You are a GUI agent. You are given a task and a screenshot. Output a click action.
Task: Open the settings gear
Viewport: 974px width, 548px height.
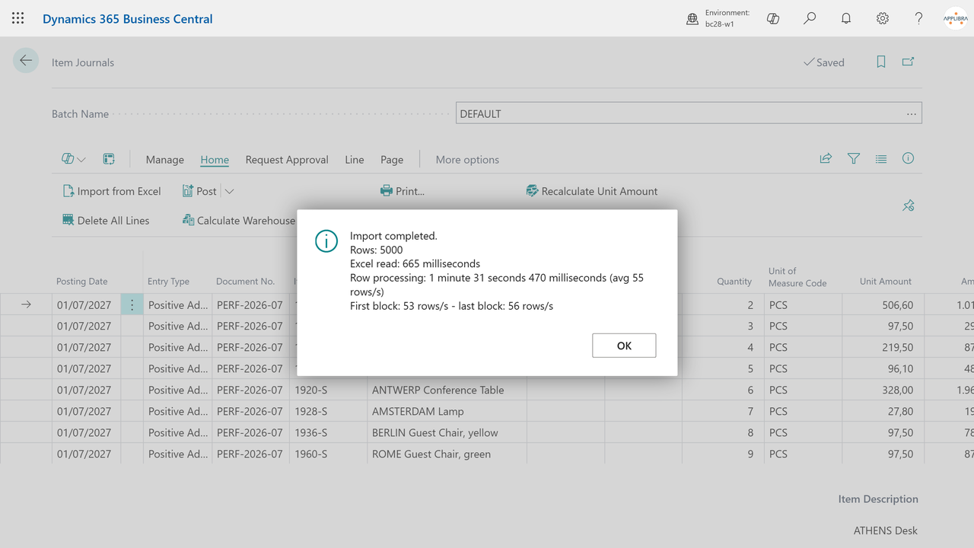[883, 18]
